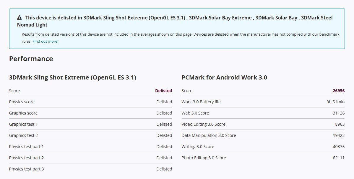The image size is (354, 179).
Task: Select the 9h 51min battery life value
Action: pos(336,102)
